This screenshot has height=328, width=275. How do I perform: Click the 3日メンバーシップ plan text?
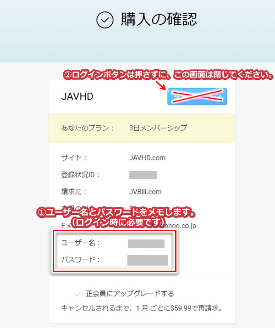pyautogui.click(x=158, y=128)
